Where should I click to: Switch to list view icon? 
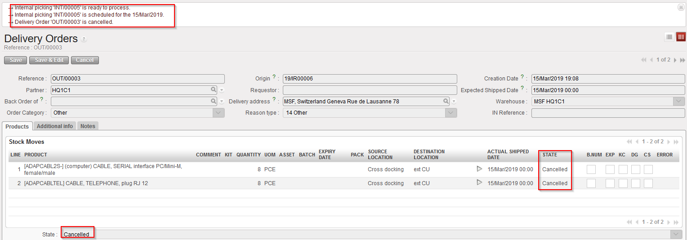click(x=669, y=37)
